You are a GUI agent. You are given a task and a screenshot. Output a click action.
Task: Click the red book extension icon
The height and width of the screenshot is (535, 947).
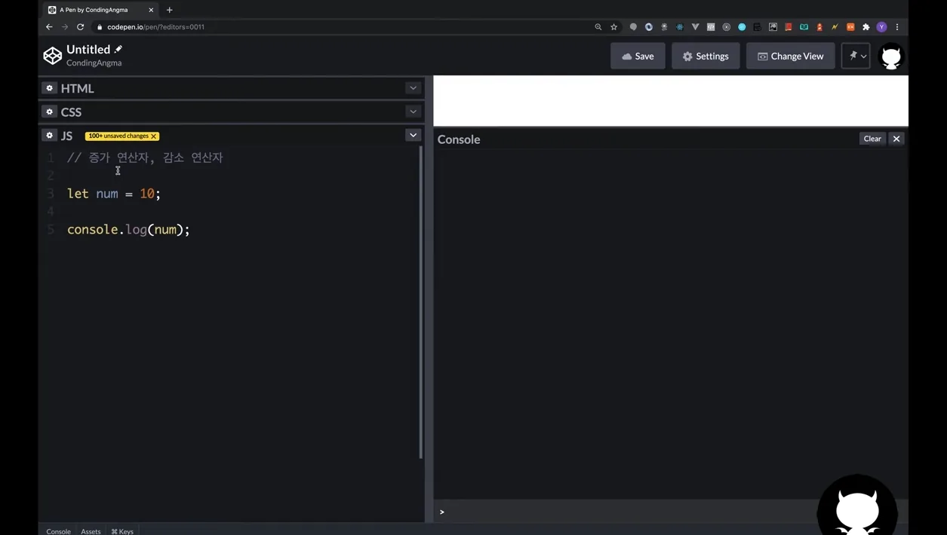(789, 27)
